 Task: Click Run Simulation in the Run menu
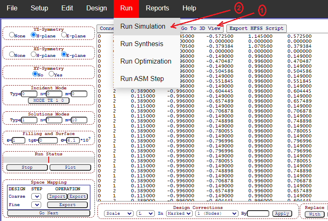143,26
